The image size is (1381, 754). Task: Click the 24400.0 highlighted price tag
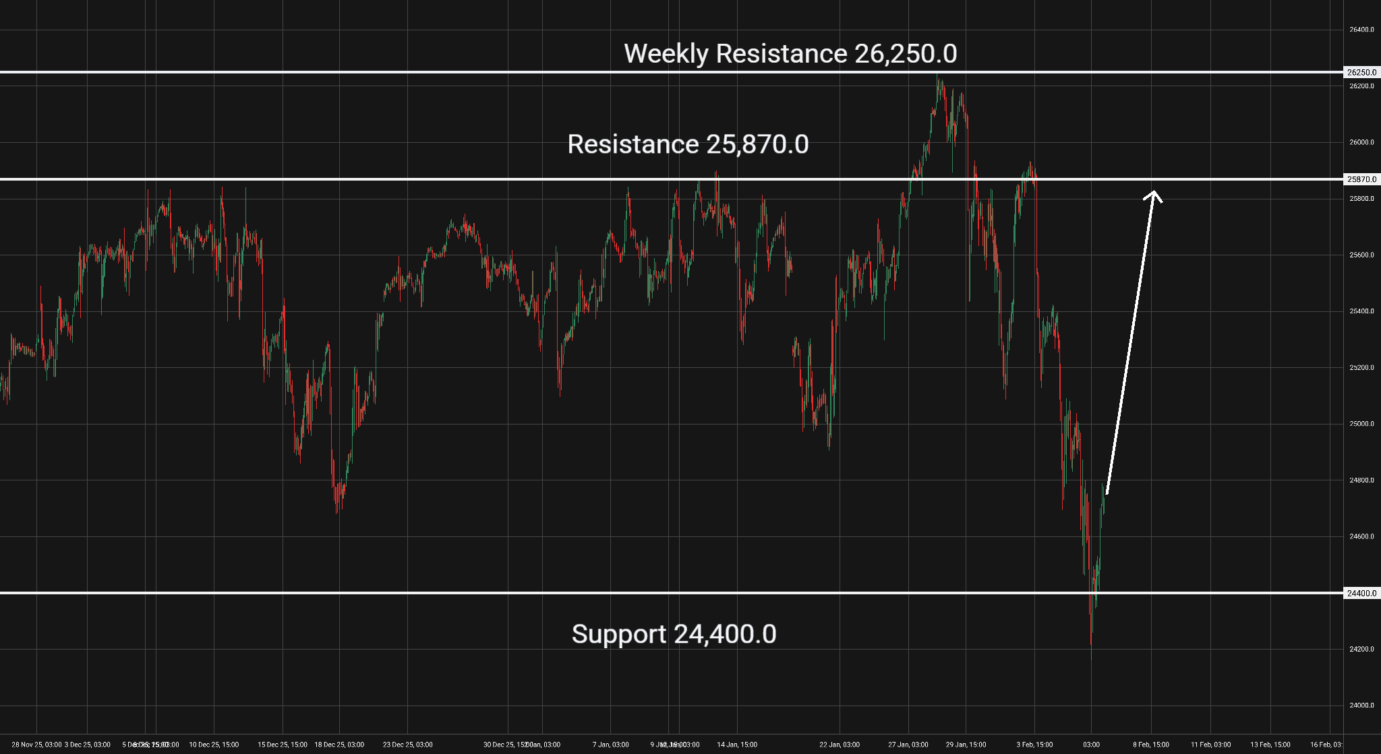tap(1361, 593)
